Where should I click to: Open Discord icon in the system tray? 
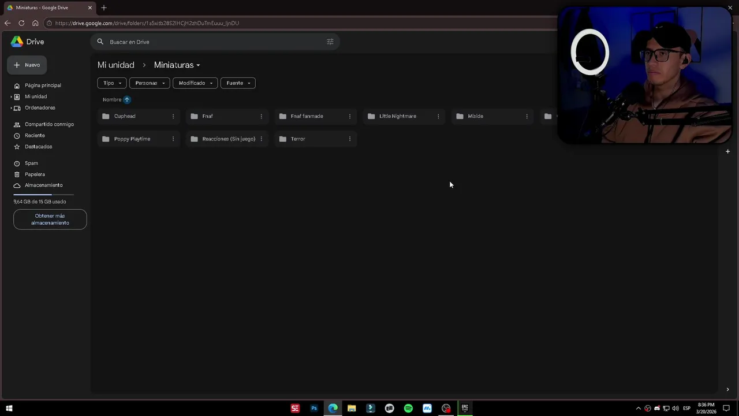[656, 408]
